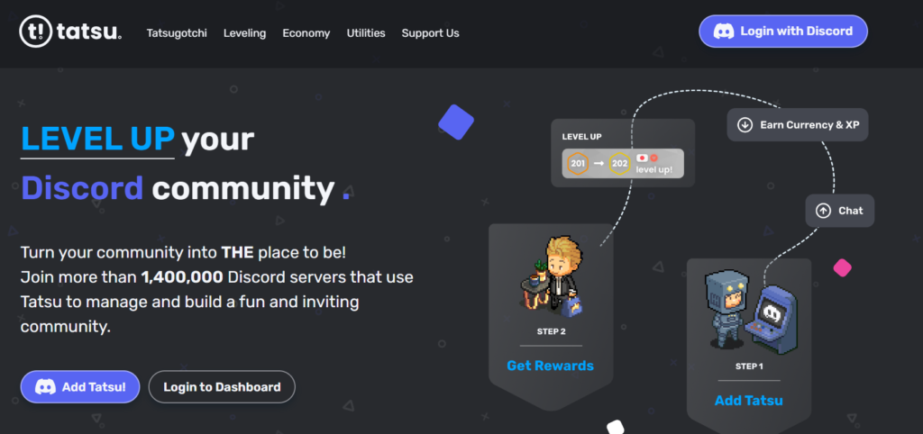Click the down-arrow icon beside Earn Currency

tap(745, 124)
